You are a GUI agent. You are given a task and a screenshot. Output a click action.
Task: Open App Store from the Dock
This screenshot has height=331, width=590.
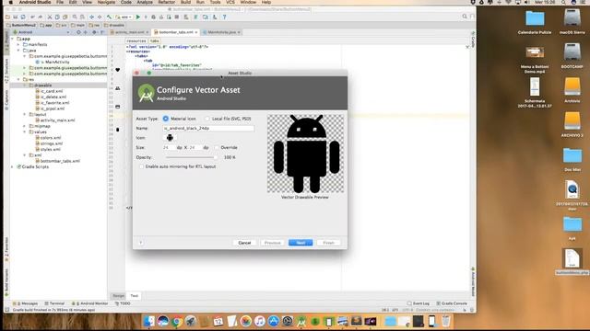tap(274, 321)
